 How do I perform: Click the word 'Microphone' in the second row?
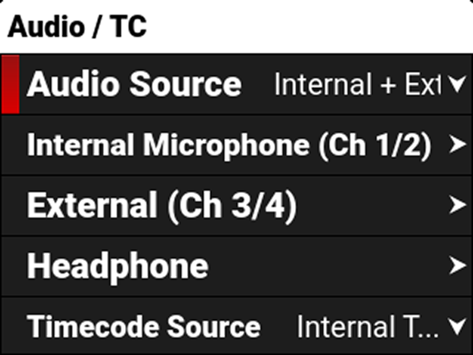[226, 145]
